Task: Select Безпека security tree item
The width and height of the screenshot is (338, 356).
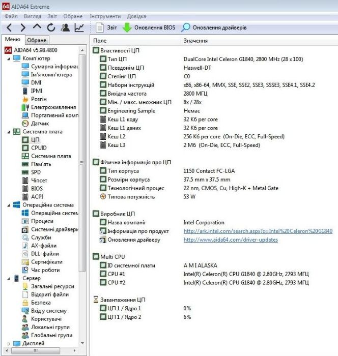Action: [x=36, y=303]
